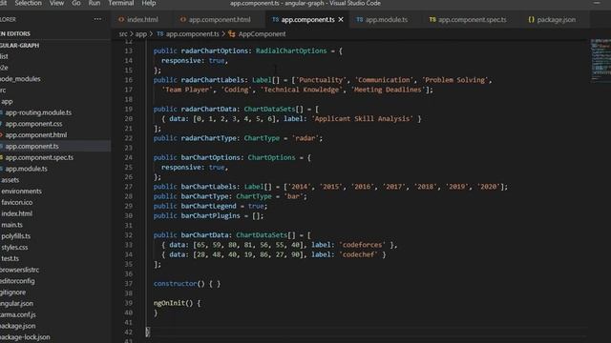
Task: Click 'app' in the breadcrumb
Action: click(141, 34)
